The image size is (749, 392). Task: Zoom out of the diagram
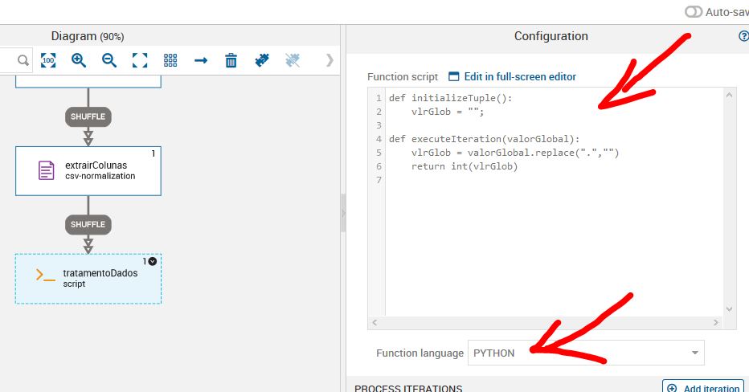coord(109,60)
